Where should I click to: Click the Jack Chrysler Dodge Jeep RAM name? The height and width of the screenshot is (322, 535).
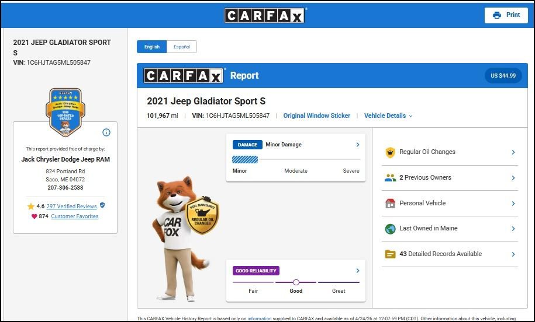click(65, 159)
